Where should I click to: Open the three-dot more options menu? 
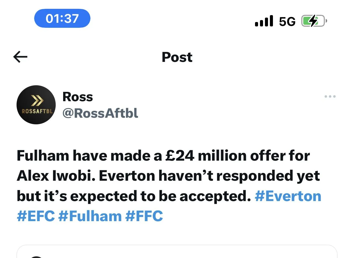pyautogui.click(x=330, y=97)
